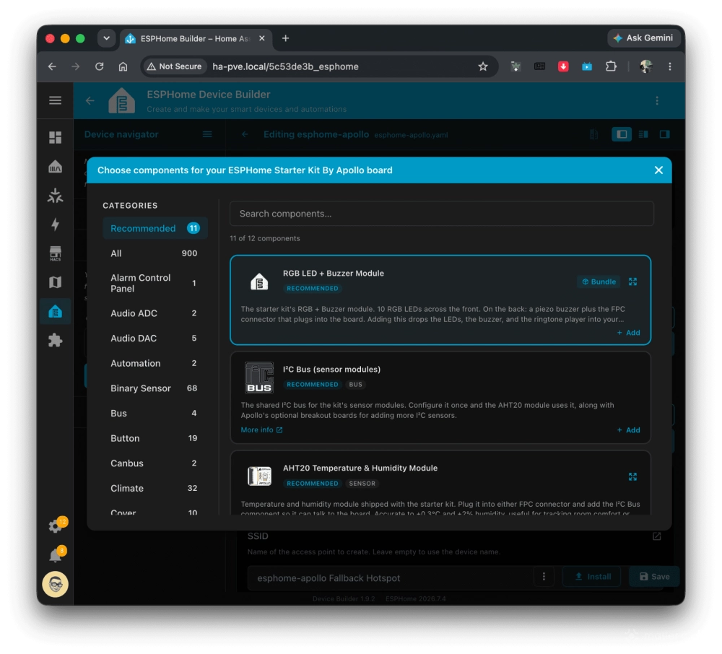Open the Energy lightning bolt sidebar icon
Viewport: 722px width, 654px height.
(56, 224)
